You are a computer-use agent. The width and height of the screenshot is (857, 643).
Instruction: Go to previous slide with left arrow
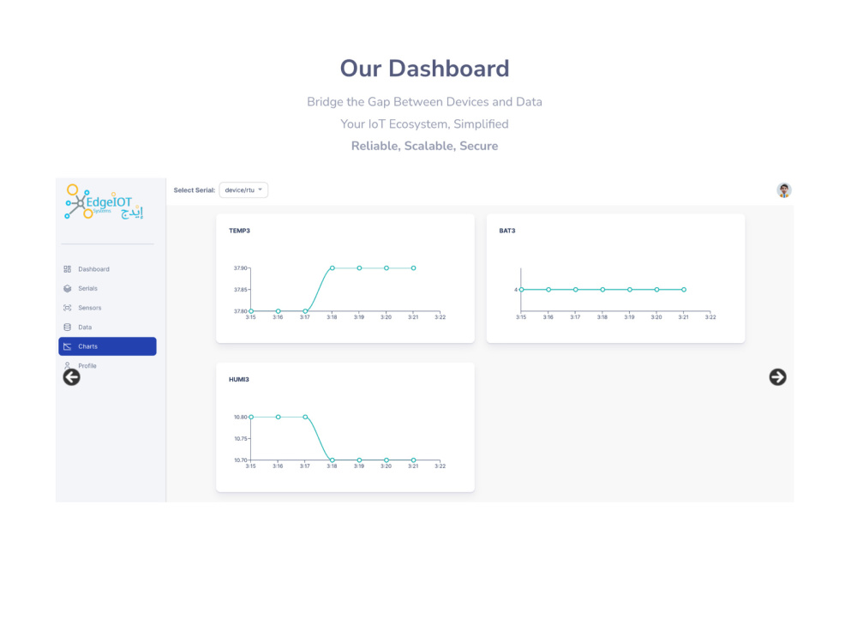pyautogui.click(x=72, y=376)
